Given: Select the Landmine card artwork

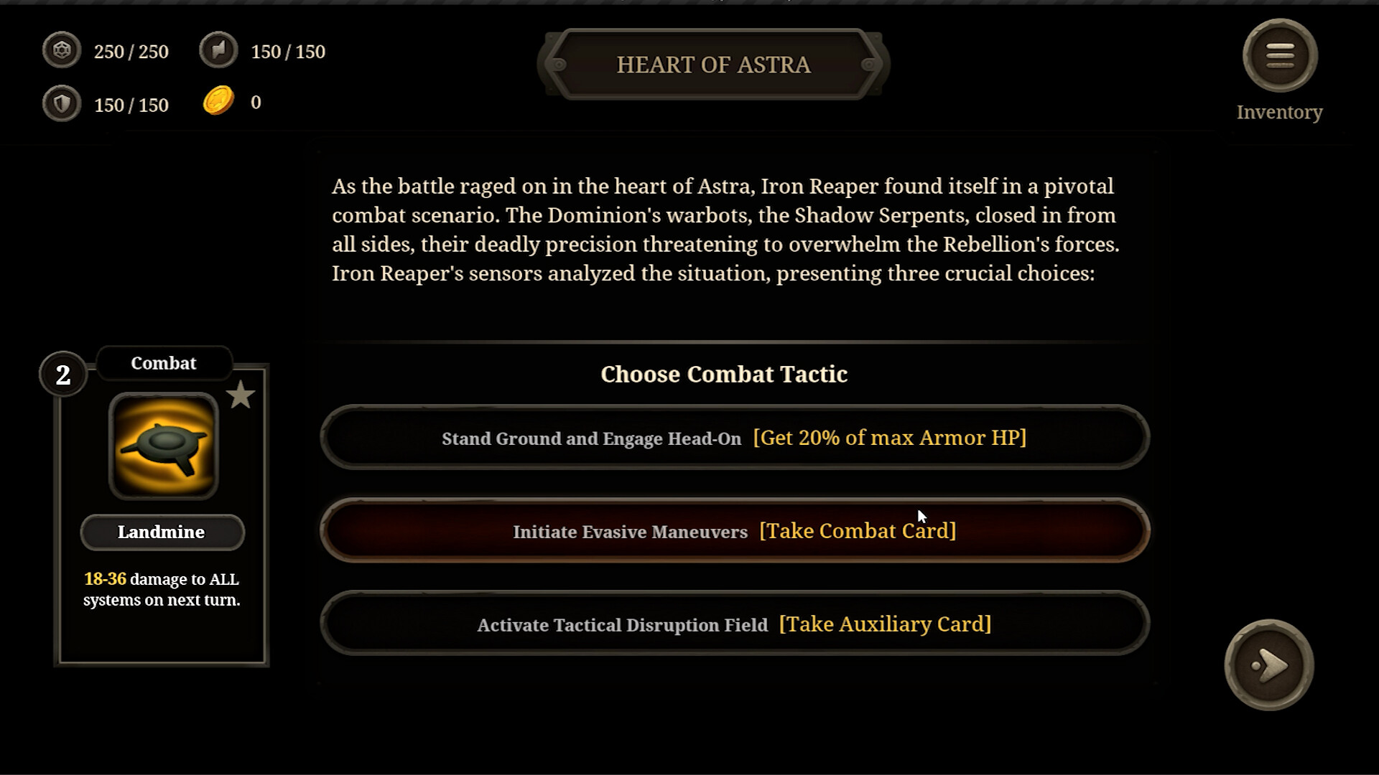Looking at the screenshot, I should click(x=164, y=446).
